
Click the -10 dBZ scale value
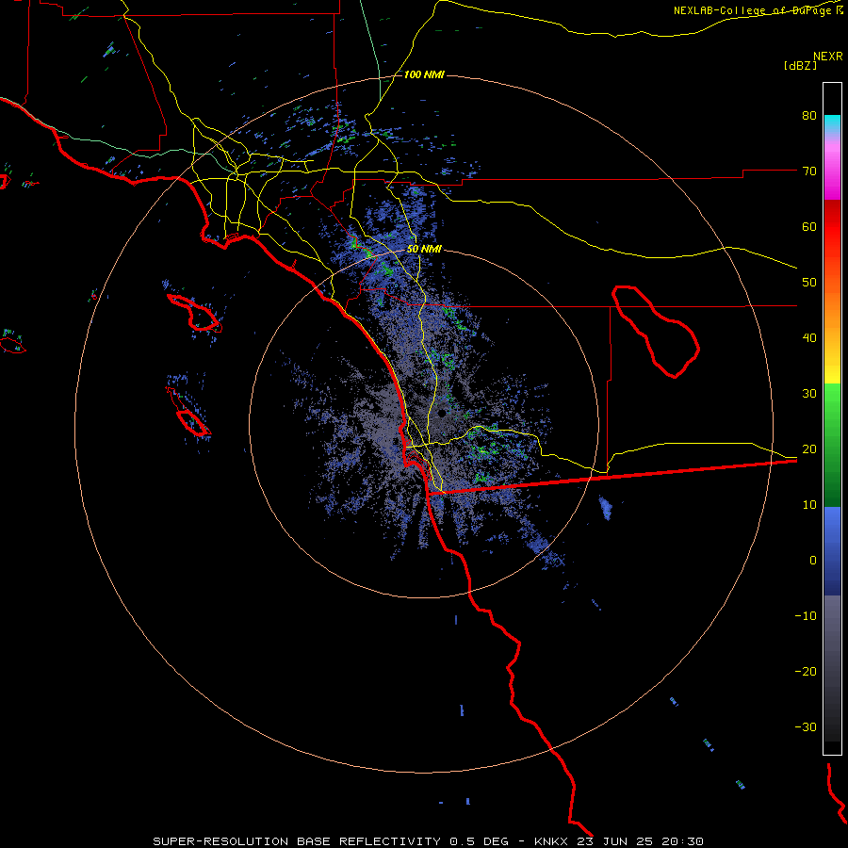[806, 616]
